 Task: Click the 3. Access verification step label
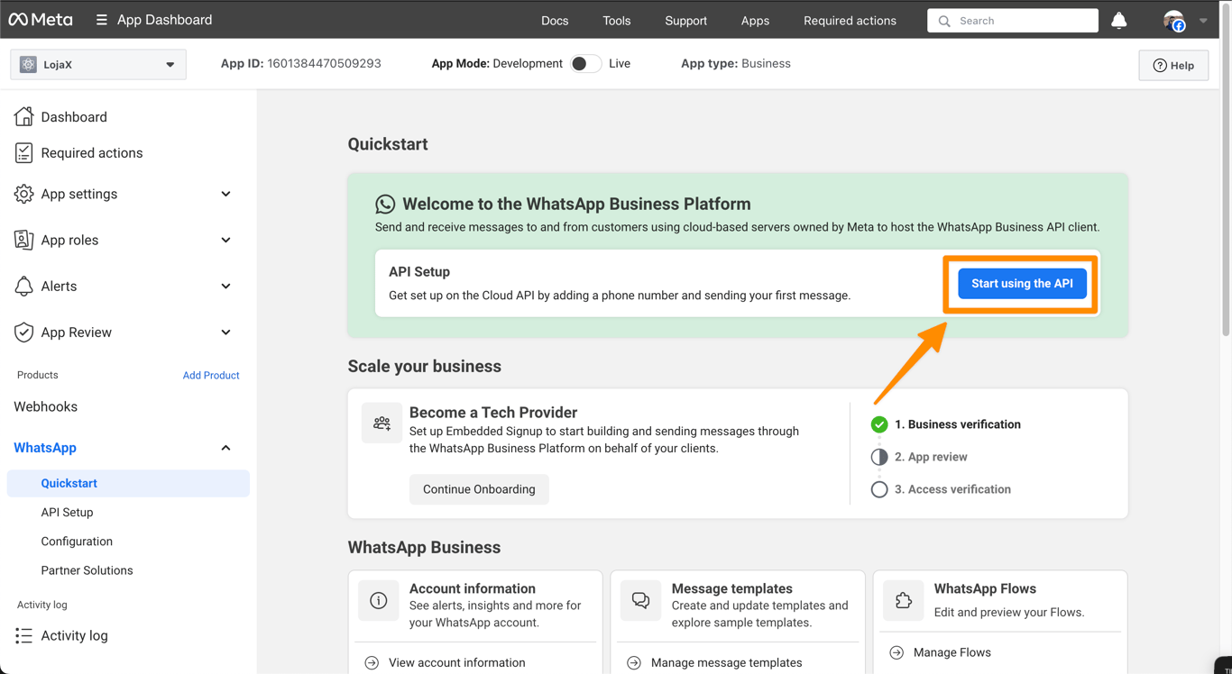click(x=952, y=489)
